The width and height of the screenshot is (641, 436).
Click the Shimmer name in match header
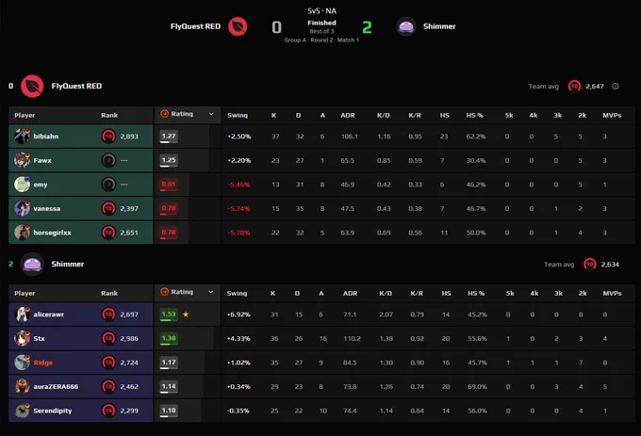tap(439, 26)
